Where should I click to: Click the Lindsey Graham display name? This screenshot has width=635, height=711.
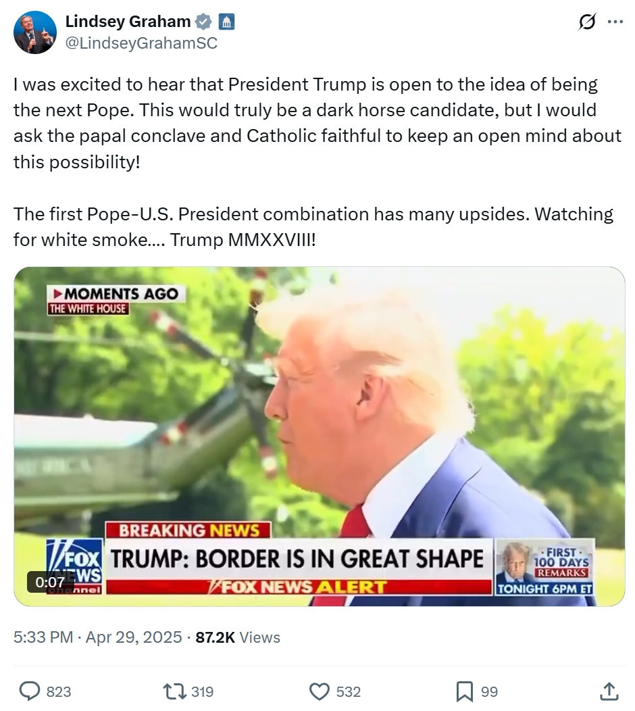(x=128, y=22)
